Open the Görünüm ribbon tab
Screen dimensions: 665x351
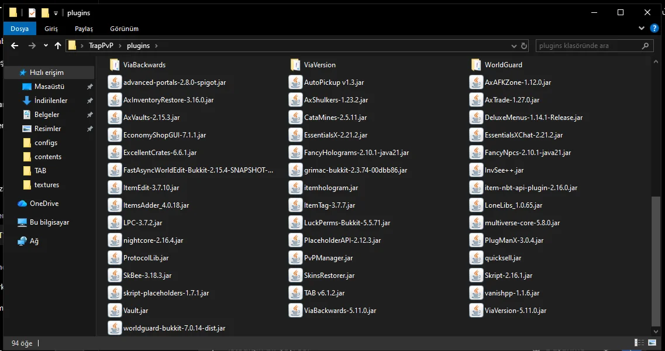pyautogui.click(x=124, y=29)
